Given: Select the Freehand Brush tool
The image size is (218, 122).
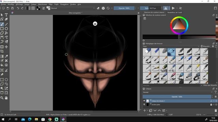Looking at the screenshot, I should pyautogui.click(x=2, y=24).
